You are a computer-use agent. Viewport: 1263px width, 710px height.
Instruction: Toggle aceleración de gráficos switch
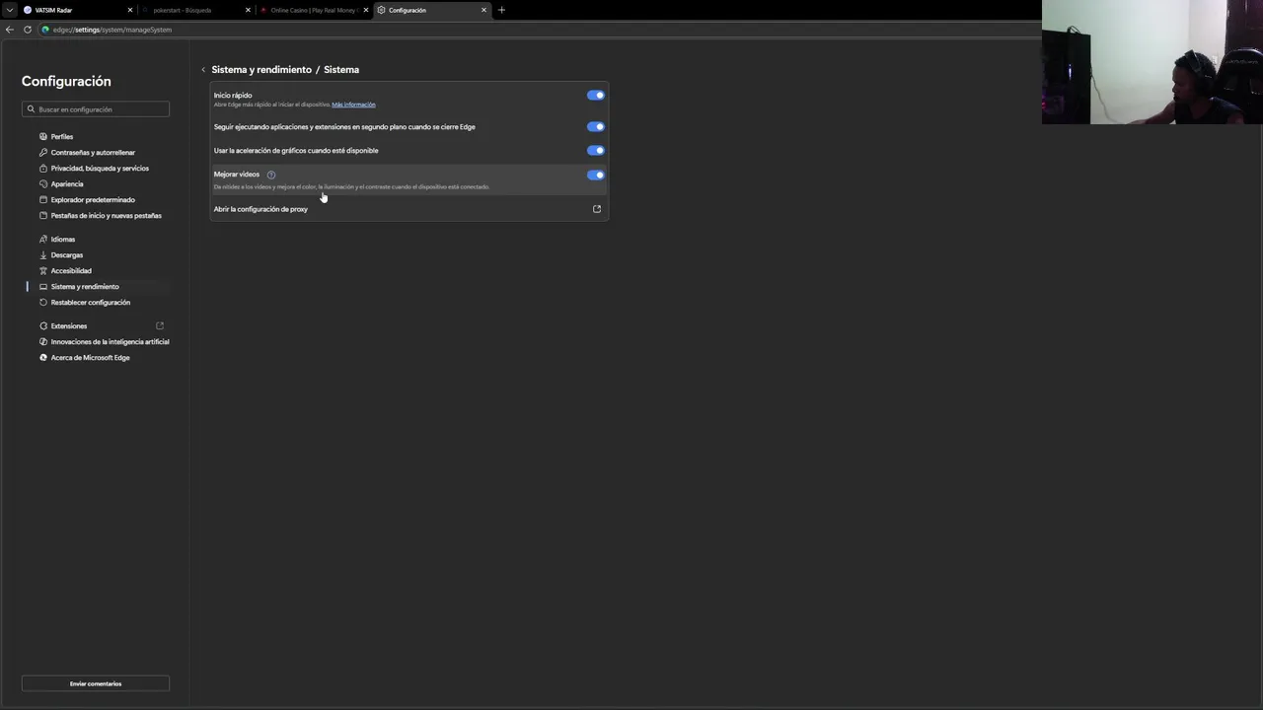595,151
